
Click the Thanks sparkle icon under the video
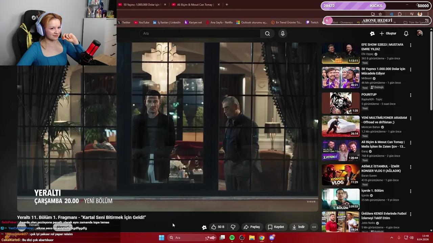click(x=204, y=227)
